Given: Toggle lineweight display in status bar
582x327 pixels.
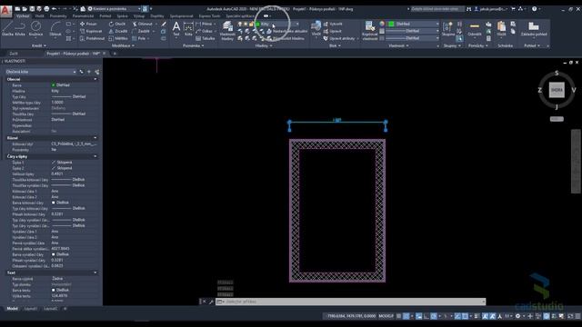Looking at the screenshot, I should point(477,316).
